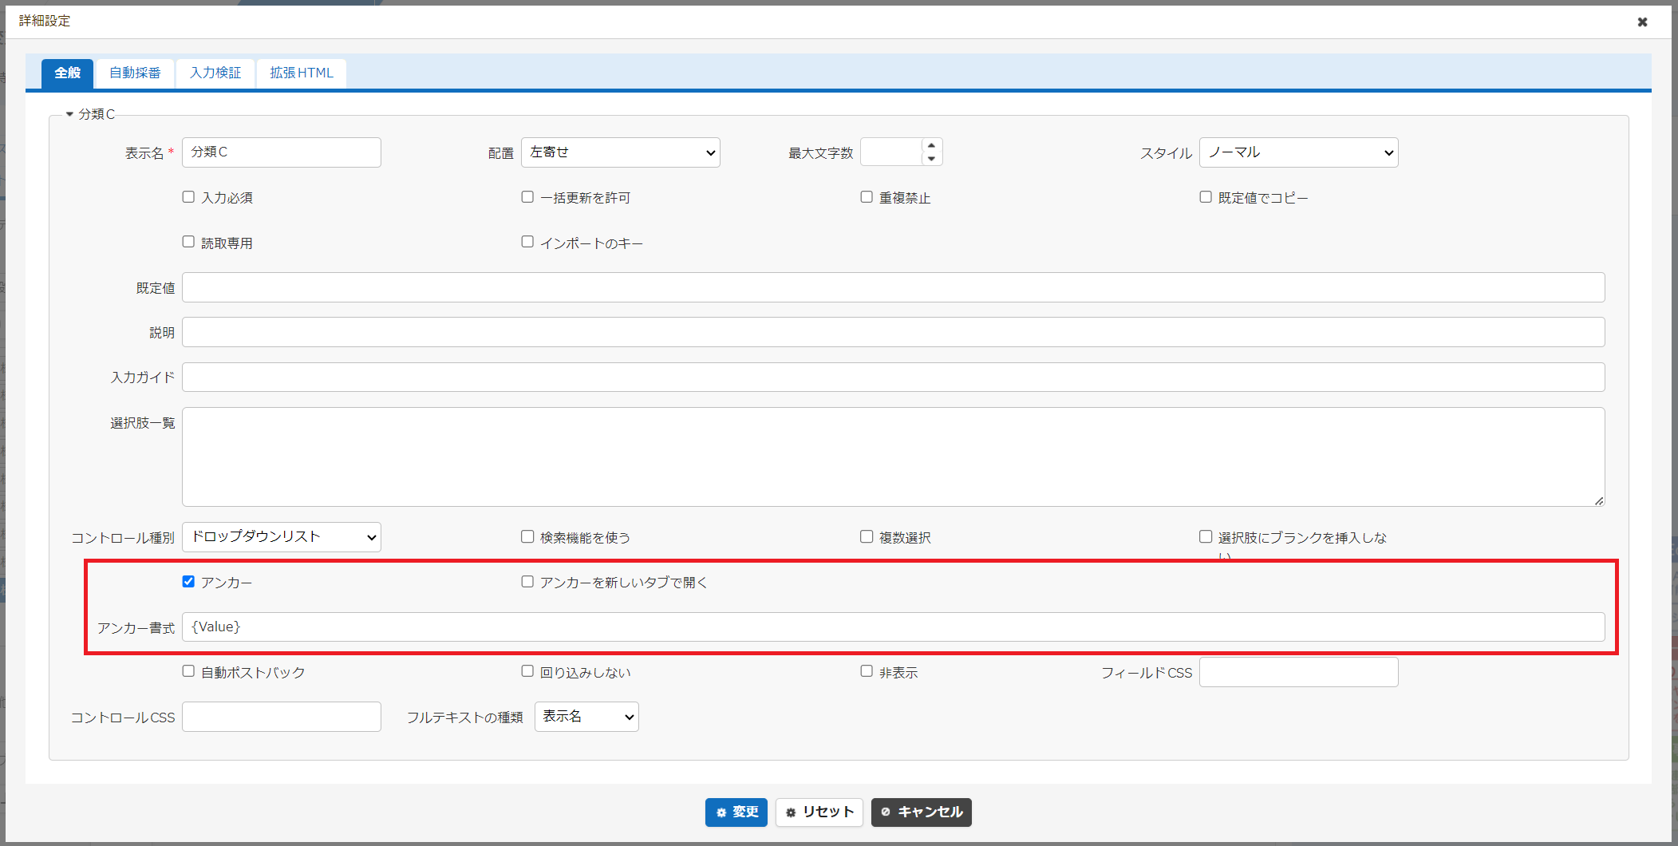1678x846 pixels.
Task: Decrease 最大文字数 with the down spinner arrow
Action: pos(931,159)
